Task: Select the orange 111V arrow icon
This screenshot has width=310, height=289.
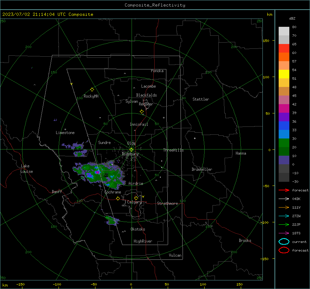Action: [284, 207]
